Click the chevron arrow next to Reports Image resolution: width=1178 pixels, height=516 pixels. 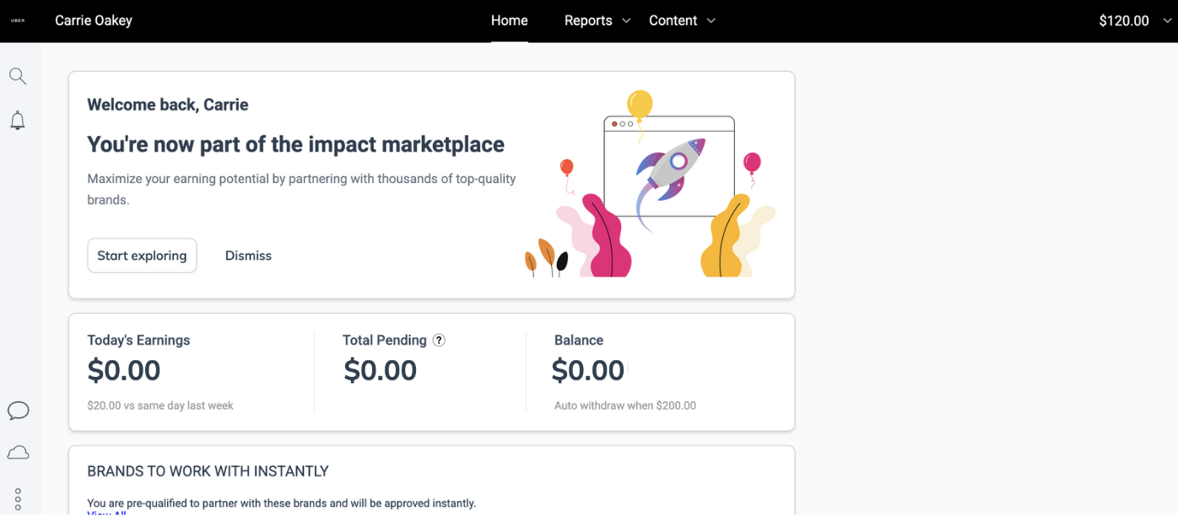[x=626, y=21]
